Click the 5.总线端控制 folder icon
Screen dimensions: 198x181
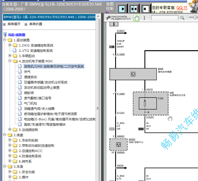(15, 129)
